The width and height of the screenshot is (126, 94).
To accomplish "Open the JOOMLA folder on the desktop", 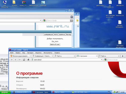I will [x=14, y=3].
